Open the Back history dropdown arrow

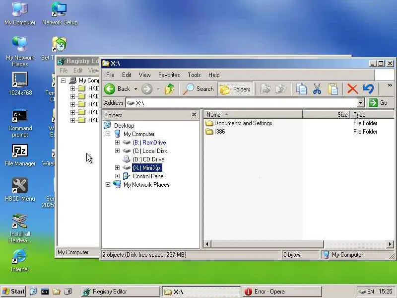tap(135, 89)
